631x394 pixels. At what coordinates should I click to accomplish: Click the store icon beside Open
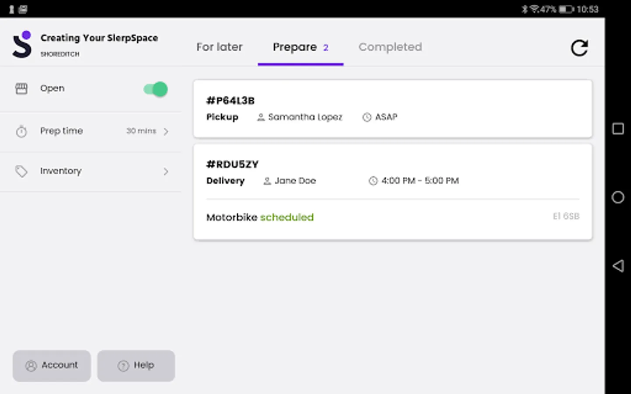tap(21, 88)
